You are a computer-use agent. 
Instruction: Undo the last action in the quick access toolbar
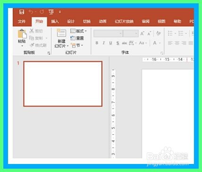click(x=31, y=12)
